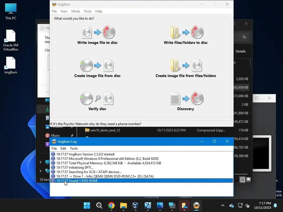
Task: Expand the second collapsed Explorer sidebar node
Action: pos(40,171)
